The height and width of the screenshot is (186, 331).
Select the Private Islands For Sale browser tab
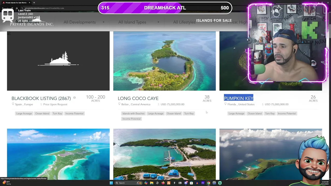(x=16, y=3)
